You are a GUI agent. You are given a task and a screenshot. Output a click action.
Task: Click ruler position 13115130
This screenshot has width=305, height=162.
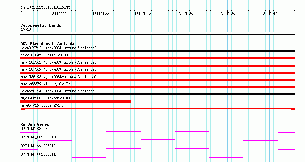click(x=227, y=14)
